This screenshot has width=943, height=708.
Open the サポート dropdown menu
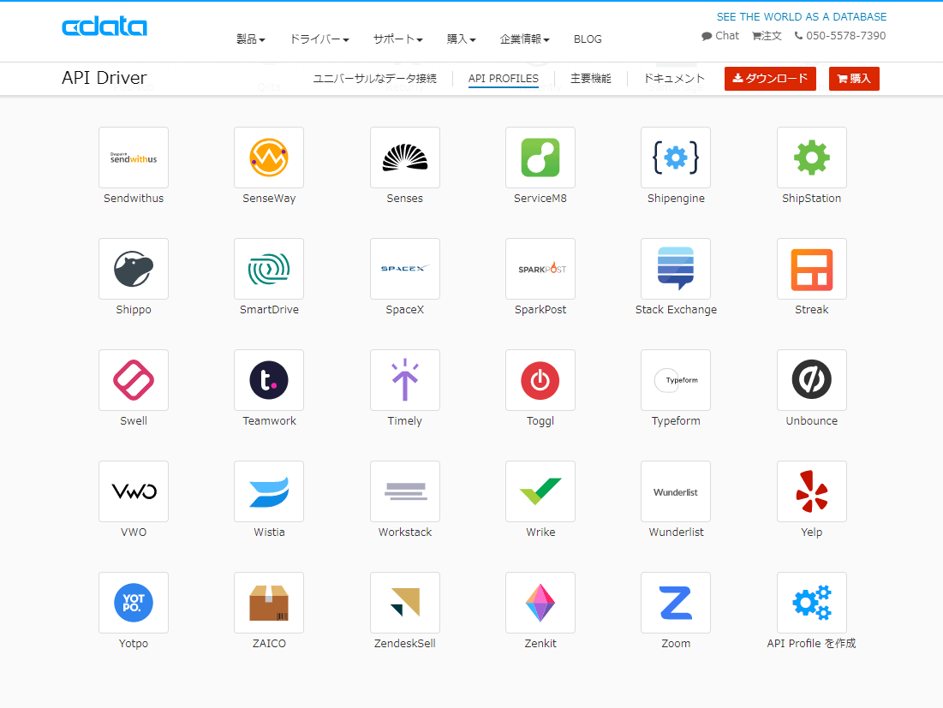pyautogui.click(x=397, y=39)
